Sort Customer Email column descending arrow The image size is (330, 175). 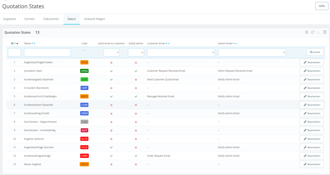167,44
